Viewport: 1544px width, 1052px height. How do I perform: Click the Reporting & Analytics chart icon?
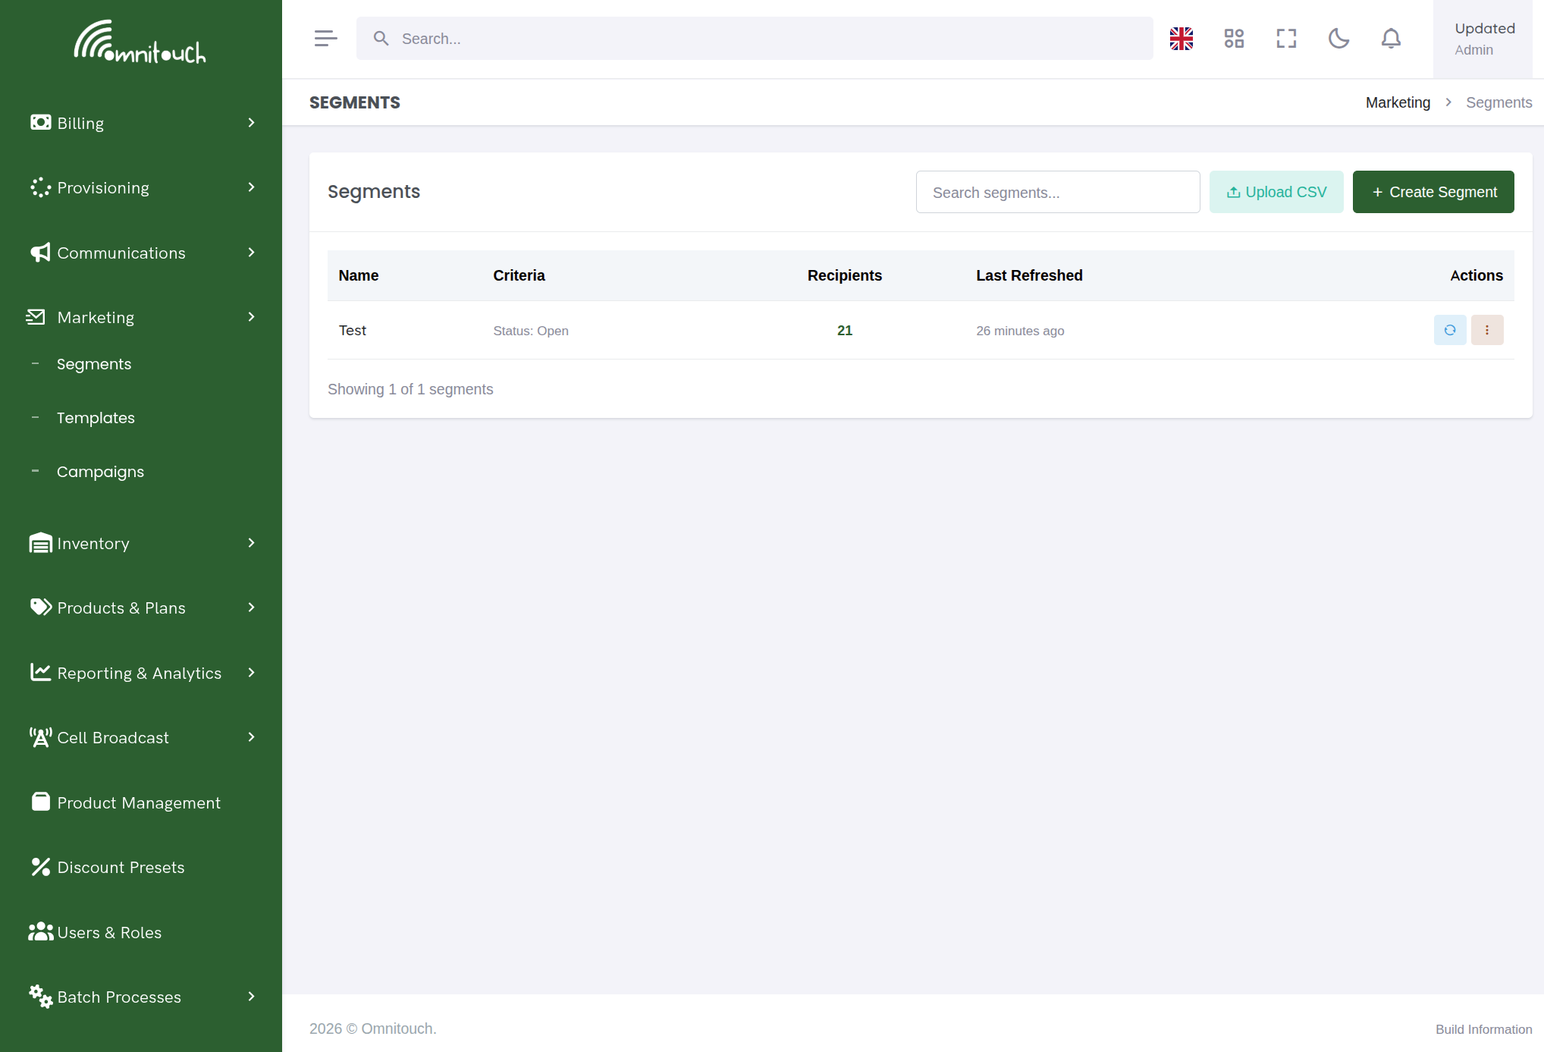(x=40, y=673)
